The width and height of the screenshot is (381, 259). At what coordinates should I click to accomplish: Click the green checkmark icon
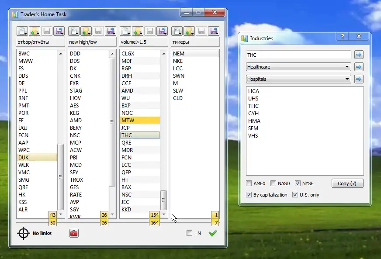213,233
